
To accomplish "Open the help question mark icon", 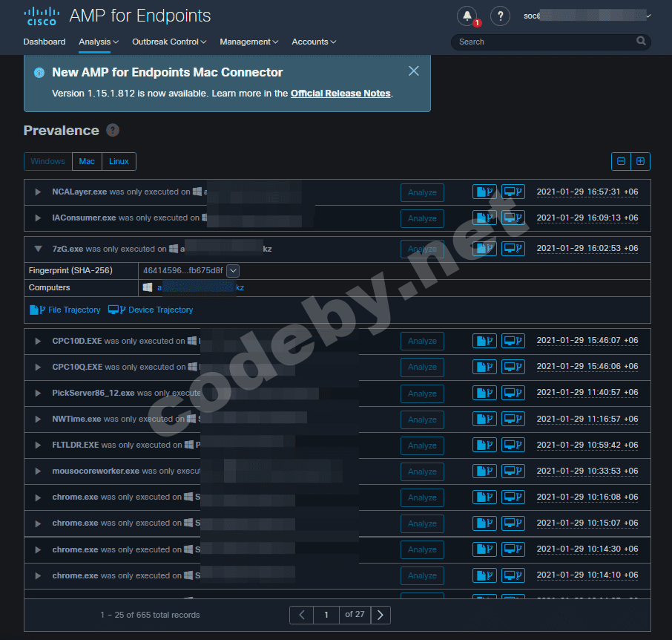I will coord(500,16).
